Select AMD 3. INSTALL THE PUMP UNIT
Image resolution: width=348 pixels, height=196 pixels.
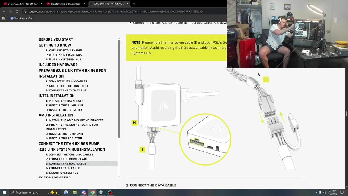pos(65,134)
